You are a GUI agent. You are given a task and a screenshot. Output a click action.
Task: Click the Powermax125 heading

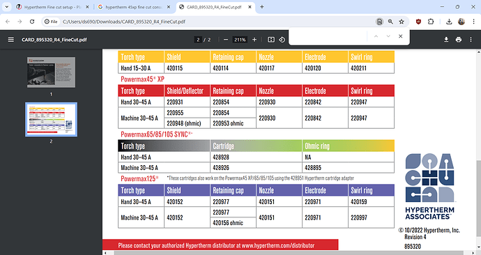[x=139, y=178]
